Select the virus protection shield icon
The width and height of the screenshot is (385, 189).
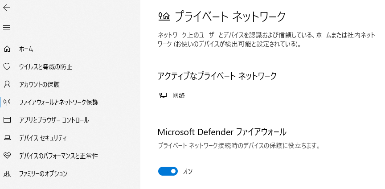(7, 66)
